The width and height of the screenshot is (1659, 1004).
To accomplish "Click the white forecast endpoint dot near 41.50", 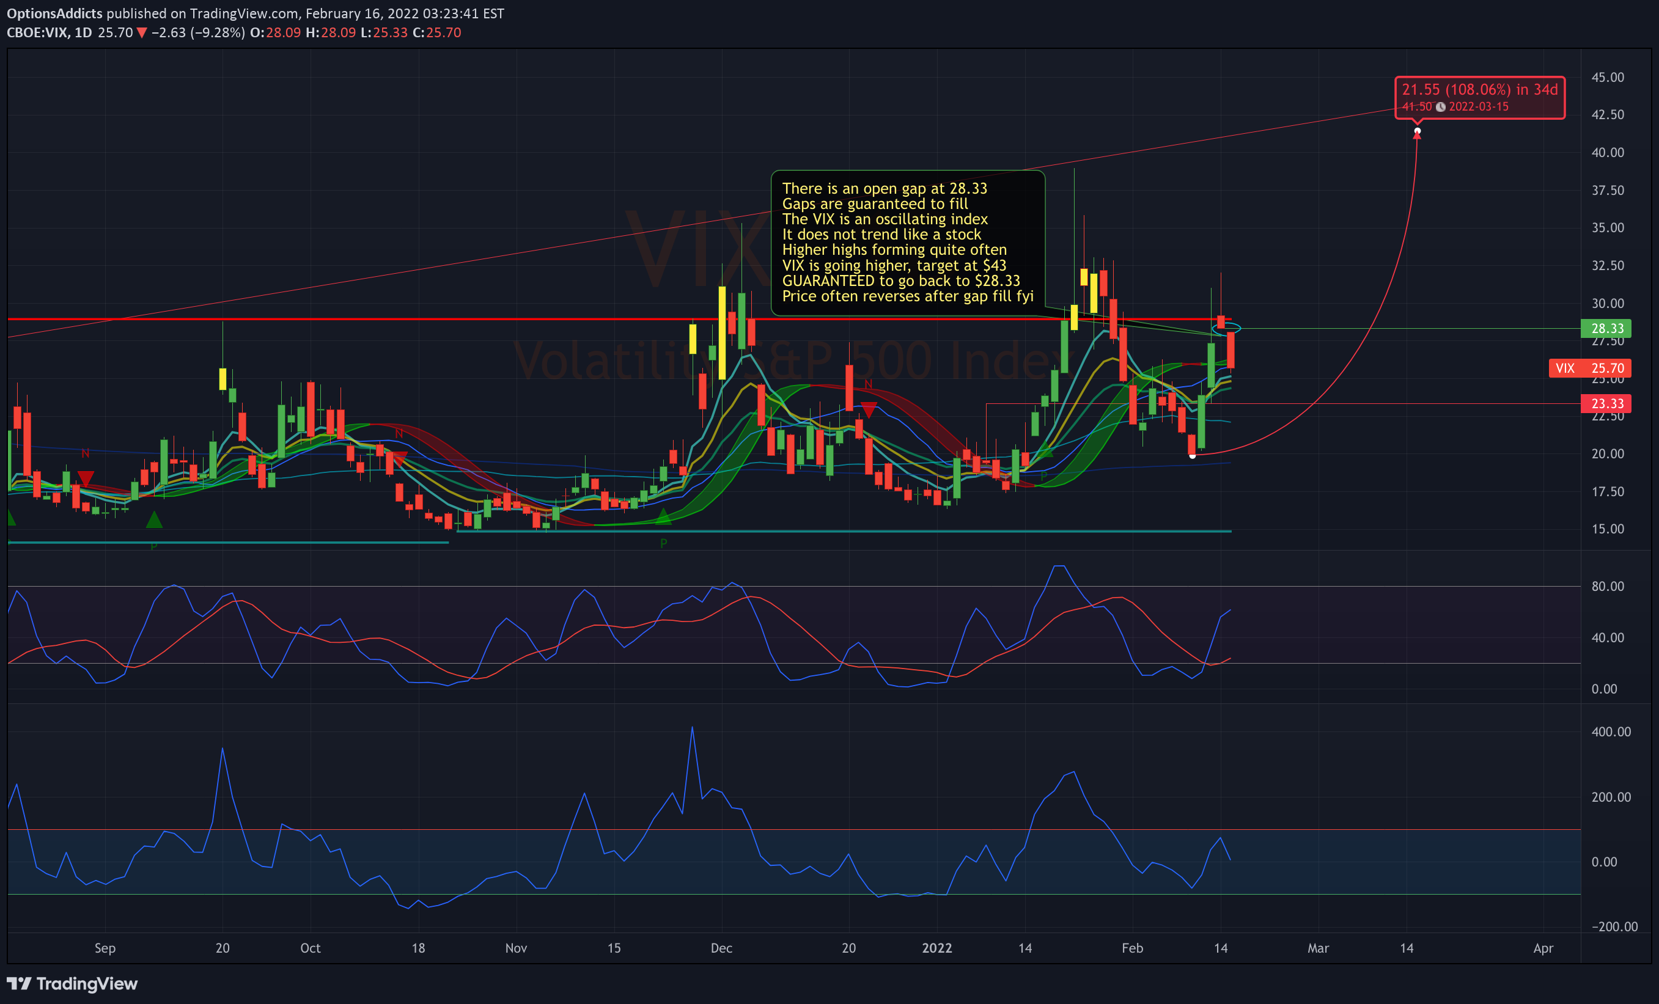I will [1418, 131].
